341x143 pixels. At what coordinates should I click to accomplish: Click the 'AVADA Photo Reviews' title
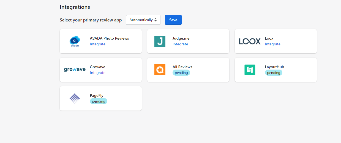[x=110, y=38]
